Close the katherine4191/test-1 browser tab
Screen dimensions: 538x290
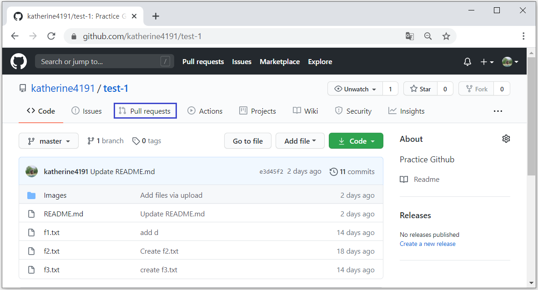click(134, 16)
